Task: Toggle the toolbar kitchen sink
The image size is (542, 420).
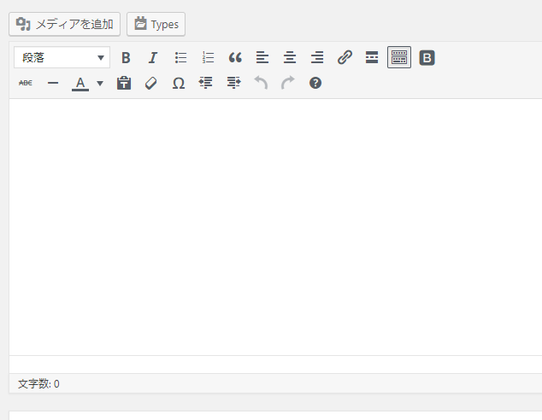Action: click(399, 57)
